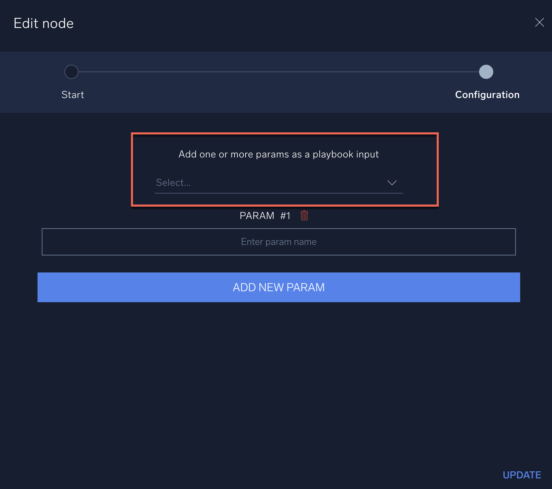Close the Edit node dialog

click(539, 23)
